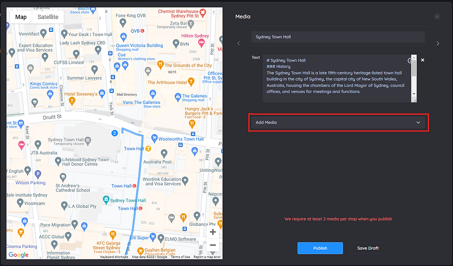Image resolution: width=453 pixels, height=266 pixels.
Task: Click the QVB station marker
Action: [142, 31]
